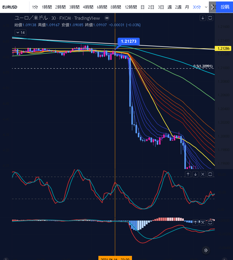The image size is (233, 260).
Task: Expand the 14 indicators legend list
Action: click(x=20, y=32)
